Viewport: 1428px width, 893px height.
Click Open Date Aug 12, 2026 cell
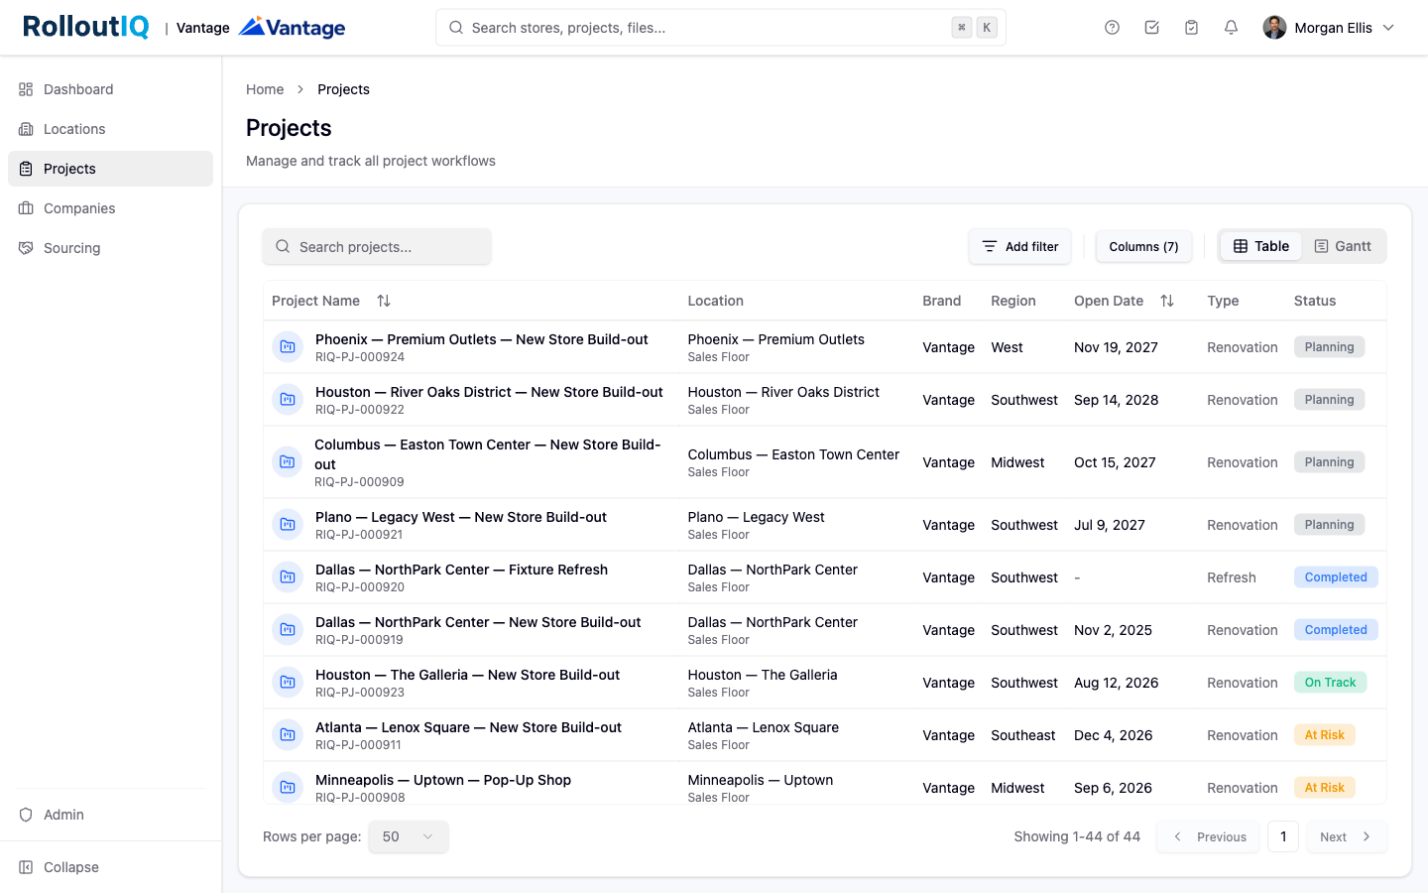[x=1117, y=683]
